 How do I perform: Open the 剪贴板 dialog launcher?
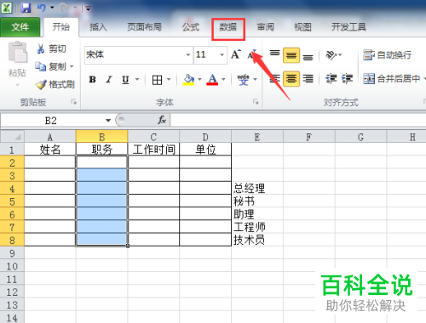click(74, 102)
